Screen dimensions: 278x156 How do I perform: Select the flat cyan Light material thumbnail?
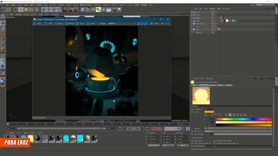pos(80,139)
